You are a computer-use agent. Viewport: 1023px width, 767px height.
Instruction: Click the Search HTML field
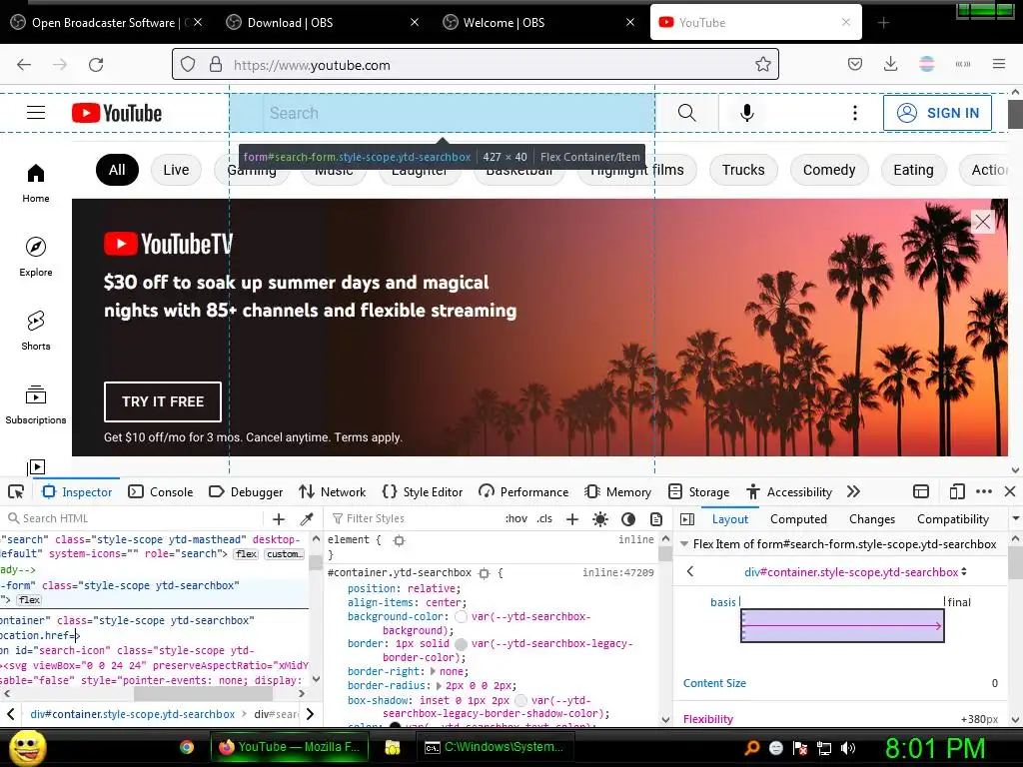coord(134,518)
